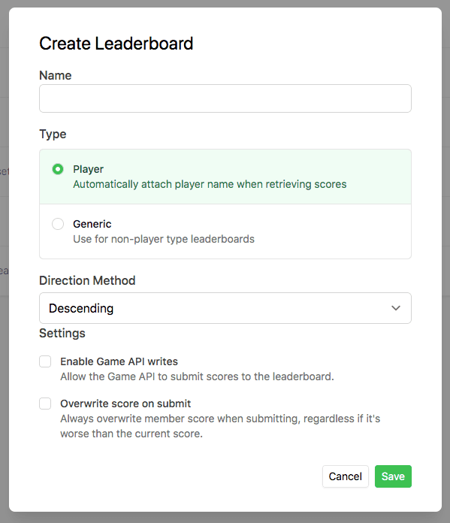Image resolution: width=450 pixels, height=523 pixels.
Task: Click the Cancel button
Action: tap(346, 476)
